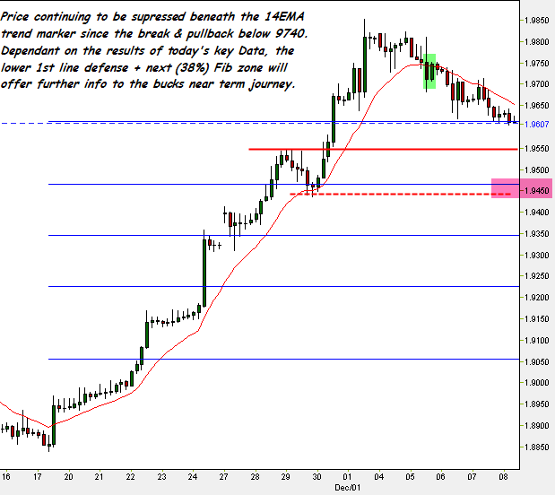Click the 1.9800 price axis label

tap(536, 42)
